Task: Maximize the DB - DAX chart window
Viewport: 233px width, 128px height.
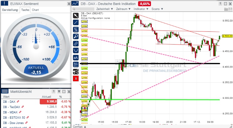Action: click(225, 4)
